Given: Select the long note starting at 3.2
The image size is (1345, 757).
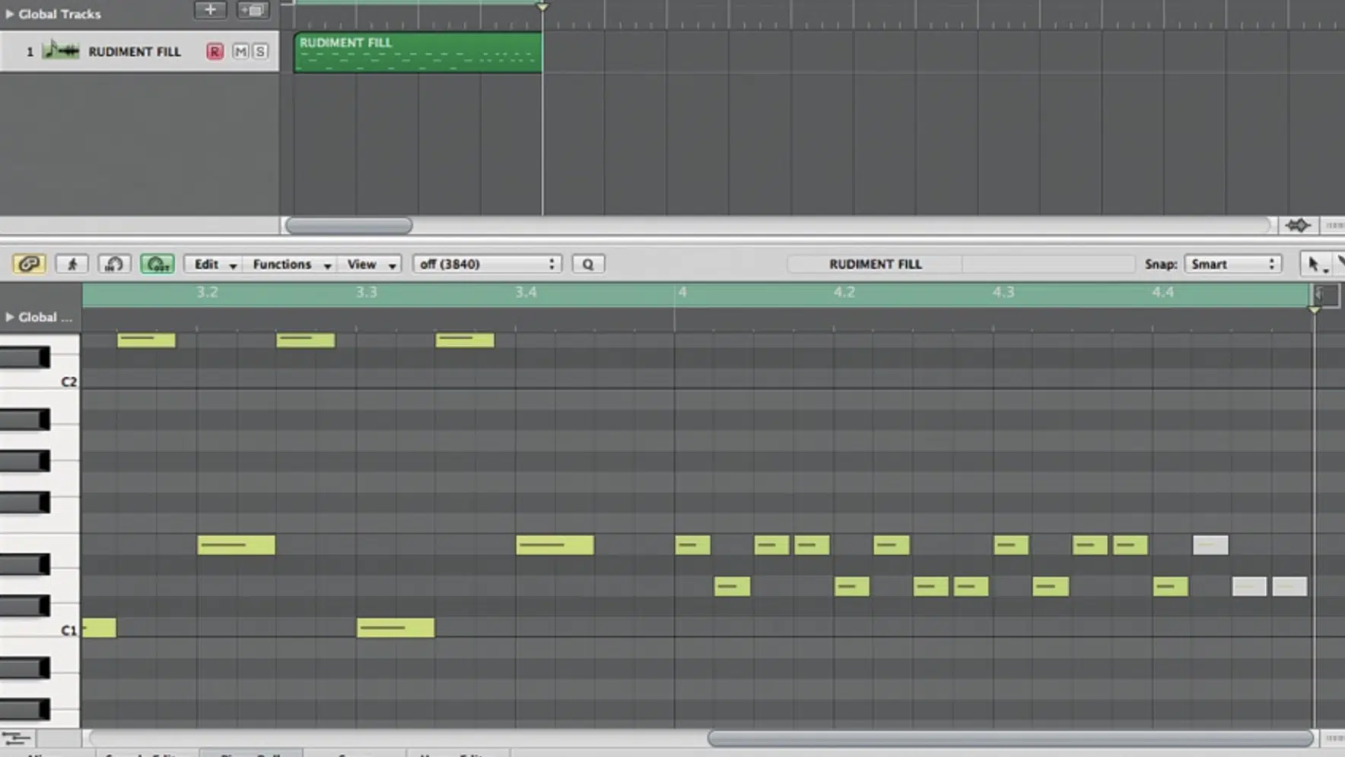Looking at the screenshot, I should click(237, 545).
